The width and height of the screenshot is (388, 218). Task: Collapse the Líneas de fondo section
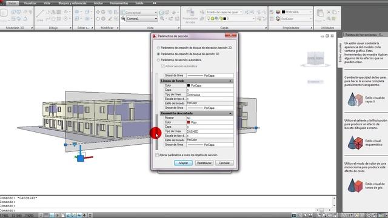(x=230, y=81)
